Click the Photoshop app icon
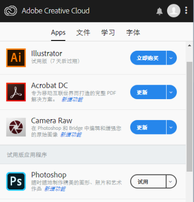The height and width of the screenshot is (202, 194). pos(16,181)
